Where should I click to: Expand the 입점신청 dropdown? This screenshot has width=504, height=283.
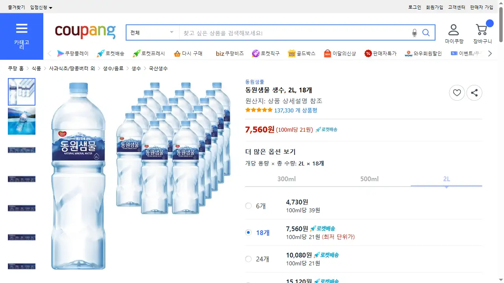coord(41,7)
